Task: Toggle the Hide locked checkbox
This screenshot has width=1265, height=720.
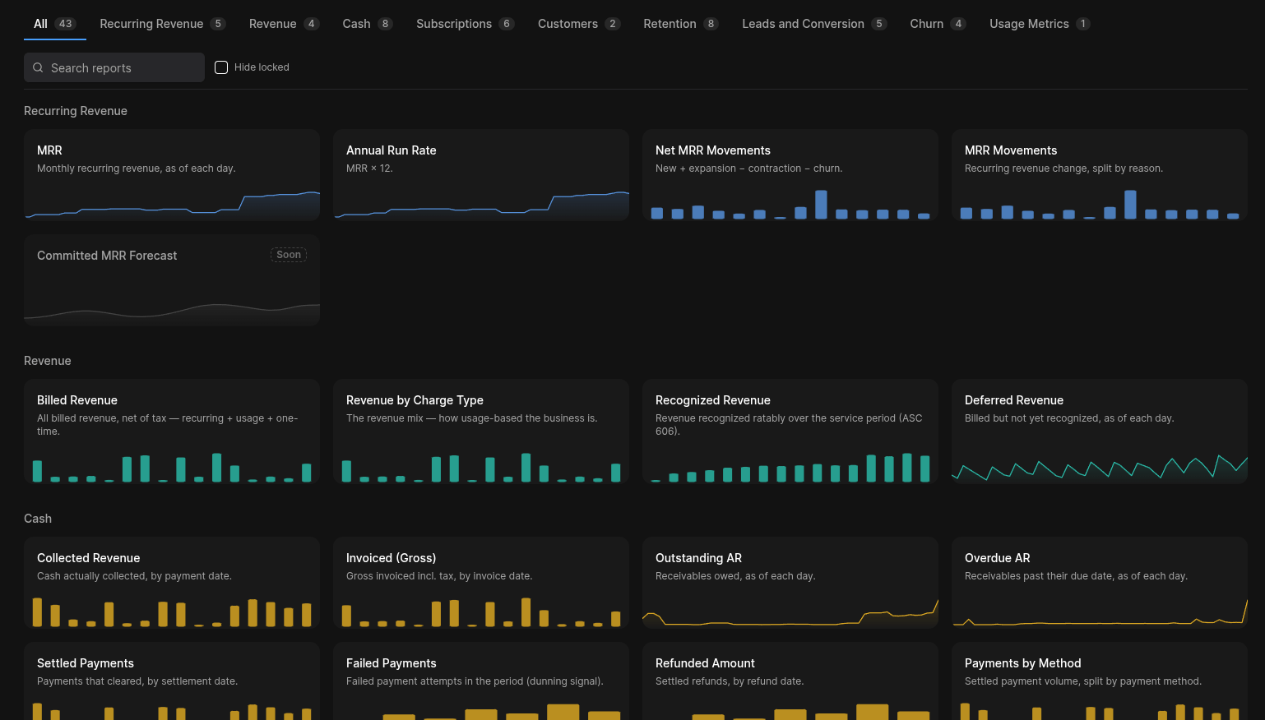Action: click(221, 67)
